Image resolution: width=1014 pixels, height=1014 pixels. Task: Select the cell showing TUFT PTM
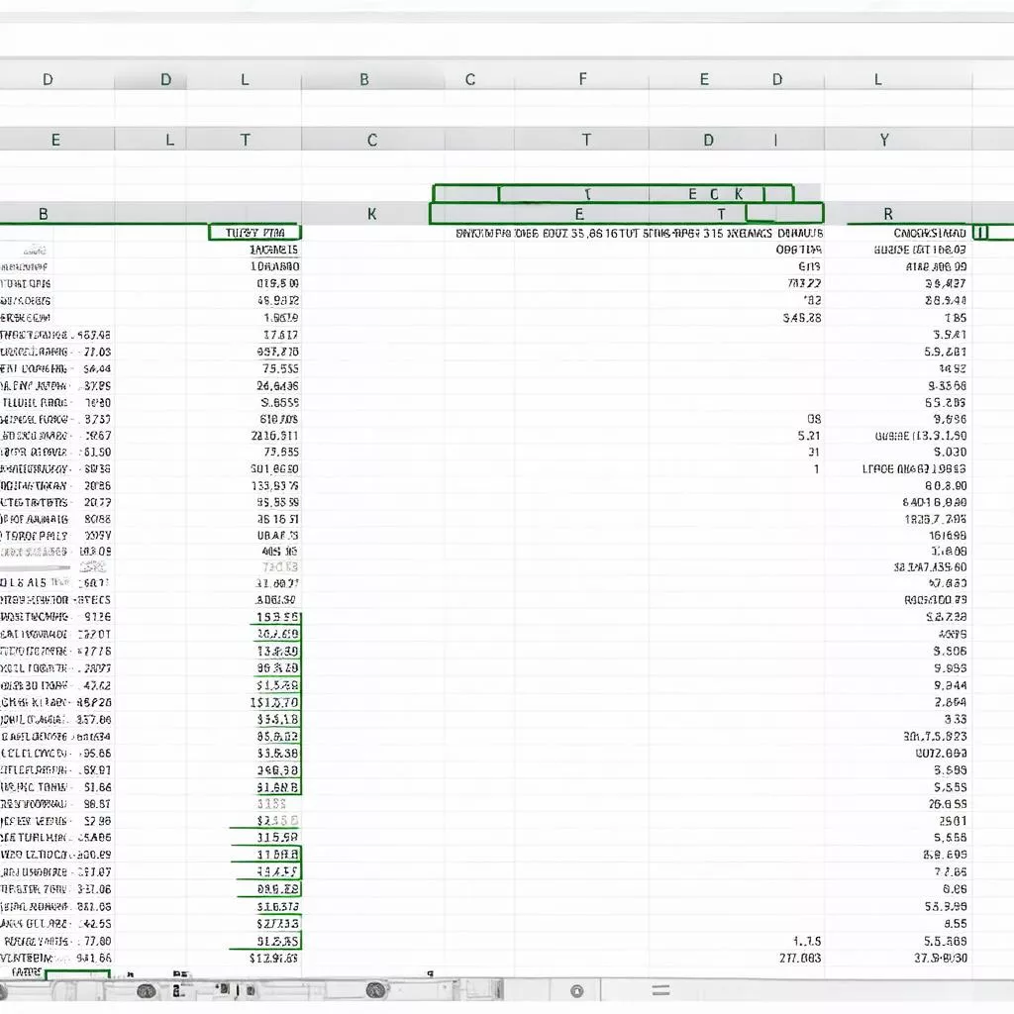click(253, 232)
